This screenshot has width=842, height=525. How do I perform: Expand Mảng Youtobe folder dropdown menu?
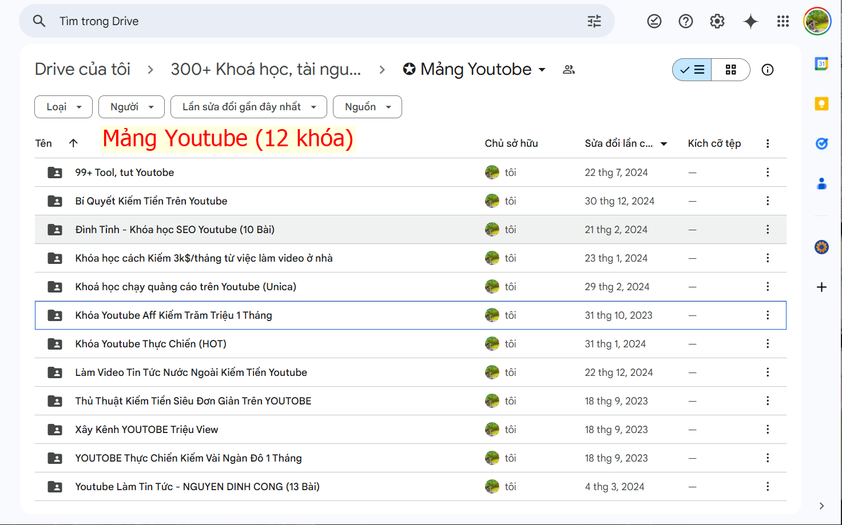[x=542, y=70]
